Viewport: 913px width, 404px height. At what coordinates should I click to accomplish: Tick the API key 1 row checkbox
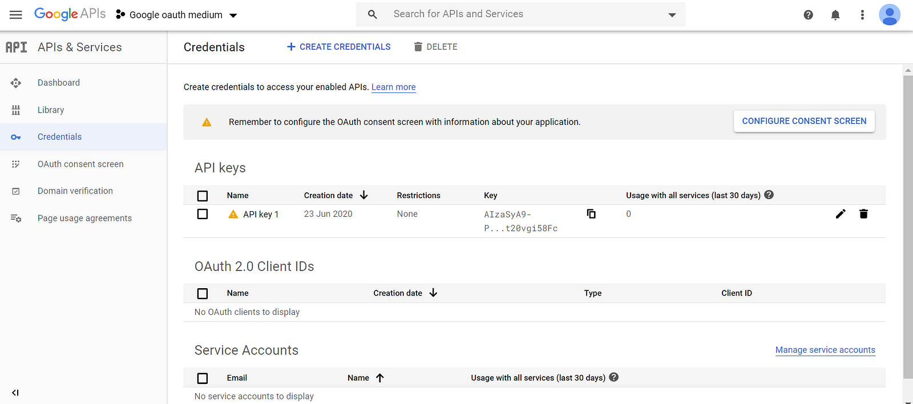point(203,214)
